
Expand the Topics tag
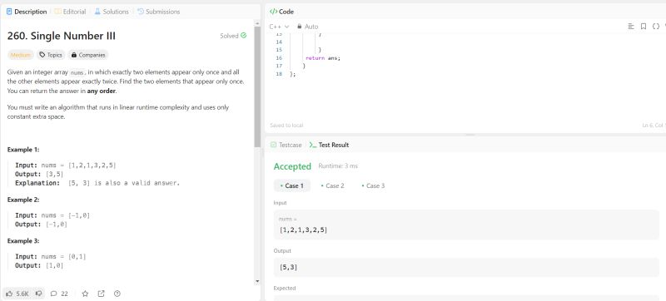(x=51, y=55)
